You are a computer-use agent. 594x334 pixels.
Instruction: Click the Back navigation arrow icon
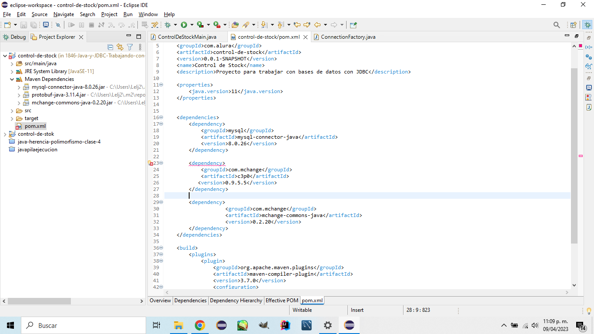(x=317, y=25)
